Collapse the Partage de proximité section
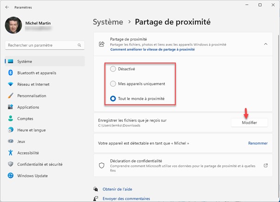The image size is (280, 202). coord(266,44)
